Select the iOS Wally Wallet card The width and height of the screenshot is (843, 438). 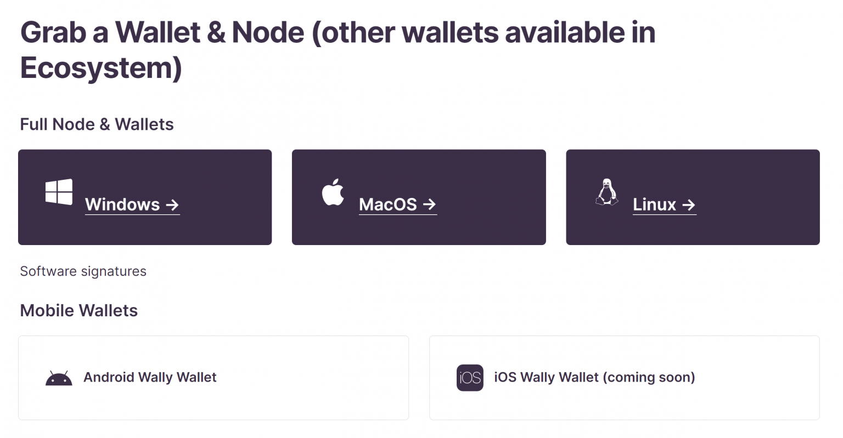[624, 378]
